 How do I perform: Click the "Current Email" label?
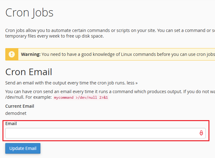[x=20, y=106]
